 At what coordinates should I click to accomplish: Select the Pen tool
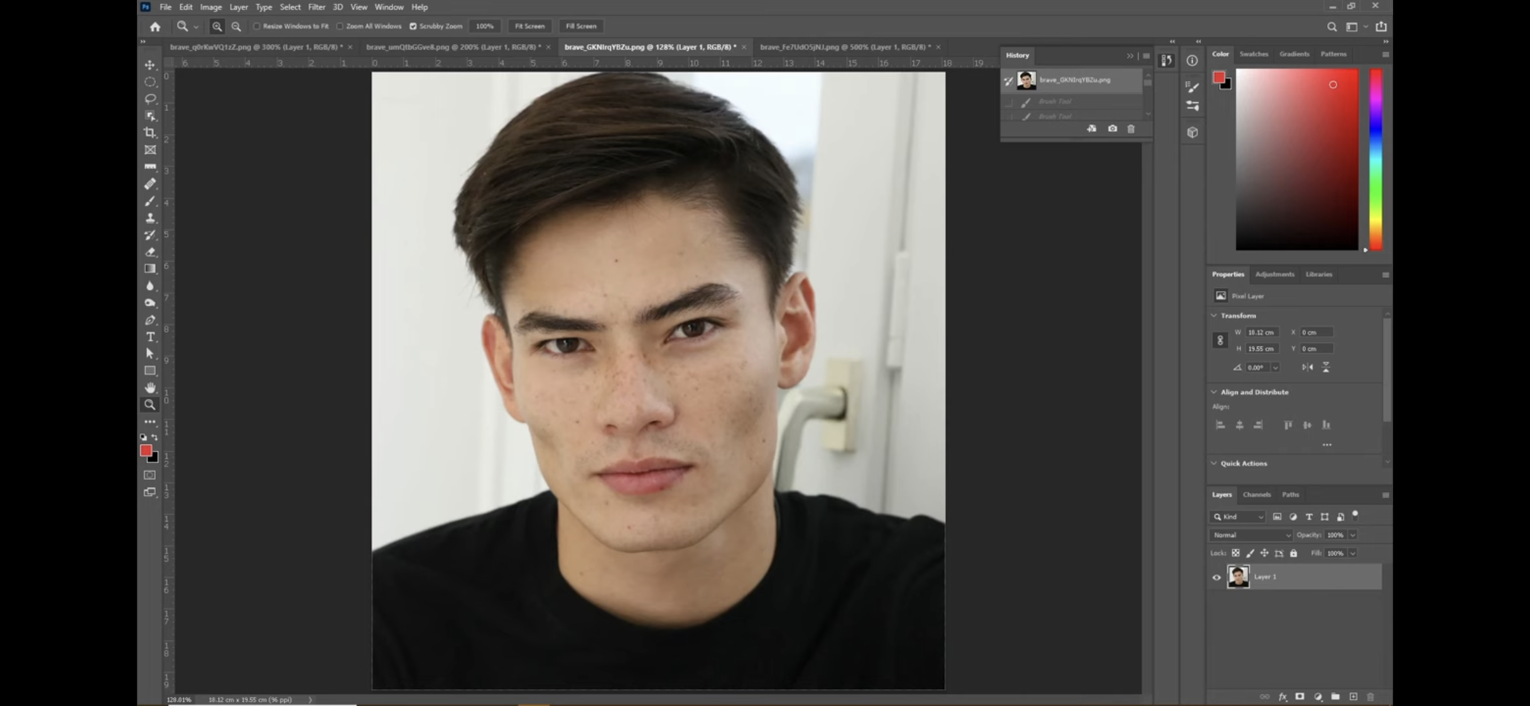click(150, 320)
